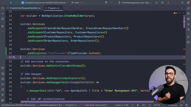The height and width of the screenshot is (107, 191).
Task: Click the shield icon in status bar
Action: tap(187, 105)
